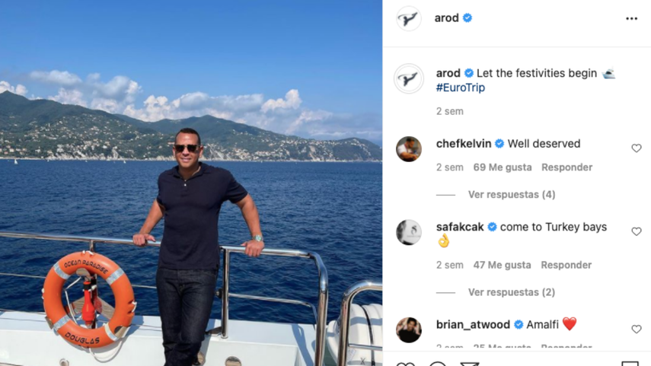Click Responder under safakcak's comment
The width and height of the screenshot is (651, 366).
(566, 265)
